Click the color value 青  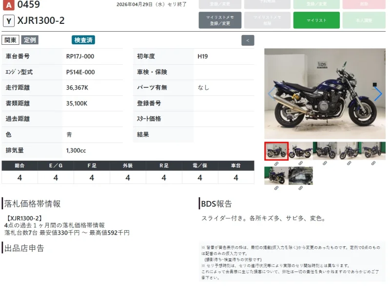[x=69, y=135]
